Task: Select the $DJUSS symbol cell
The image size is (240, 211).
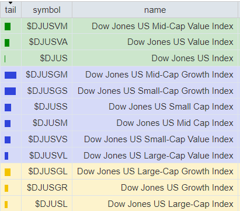Action: pyautogui.click(x=47, y=107)
